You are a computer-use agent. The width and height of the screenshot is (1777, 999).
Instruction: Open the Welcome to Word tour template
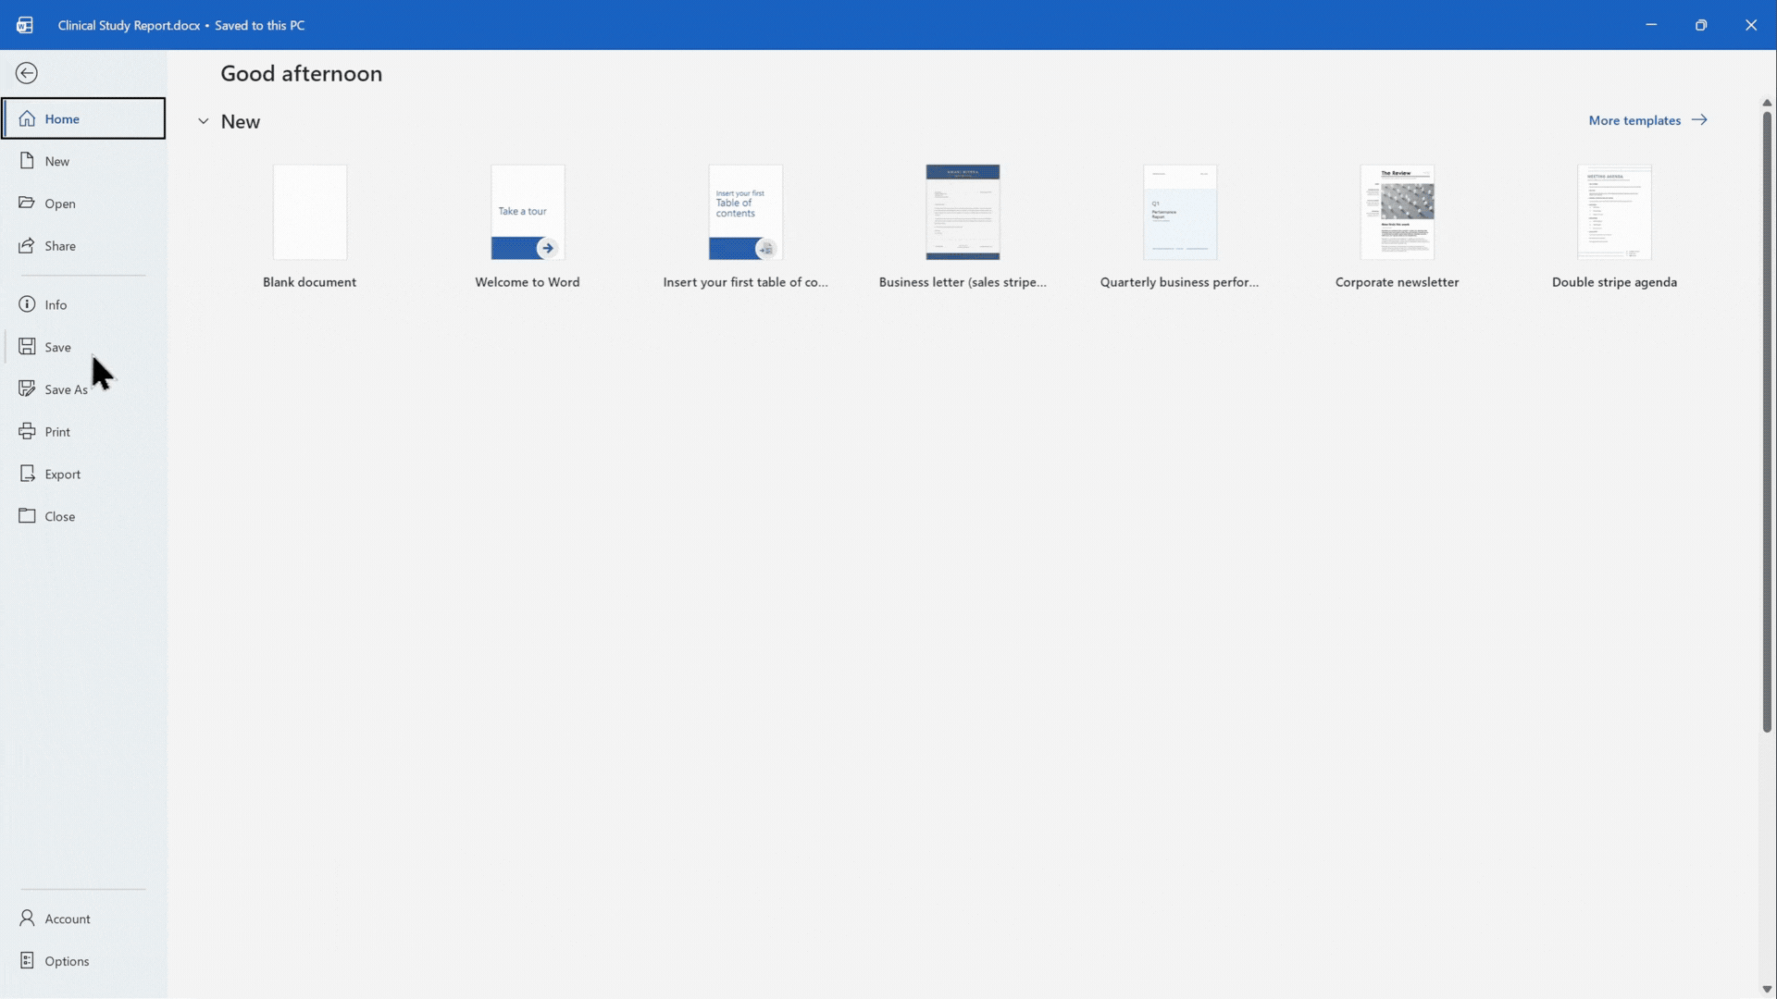[528, 213]
